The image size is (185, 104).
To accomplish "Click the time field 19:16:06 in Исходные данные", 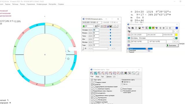I will coord(155,35).
